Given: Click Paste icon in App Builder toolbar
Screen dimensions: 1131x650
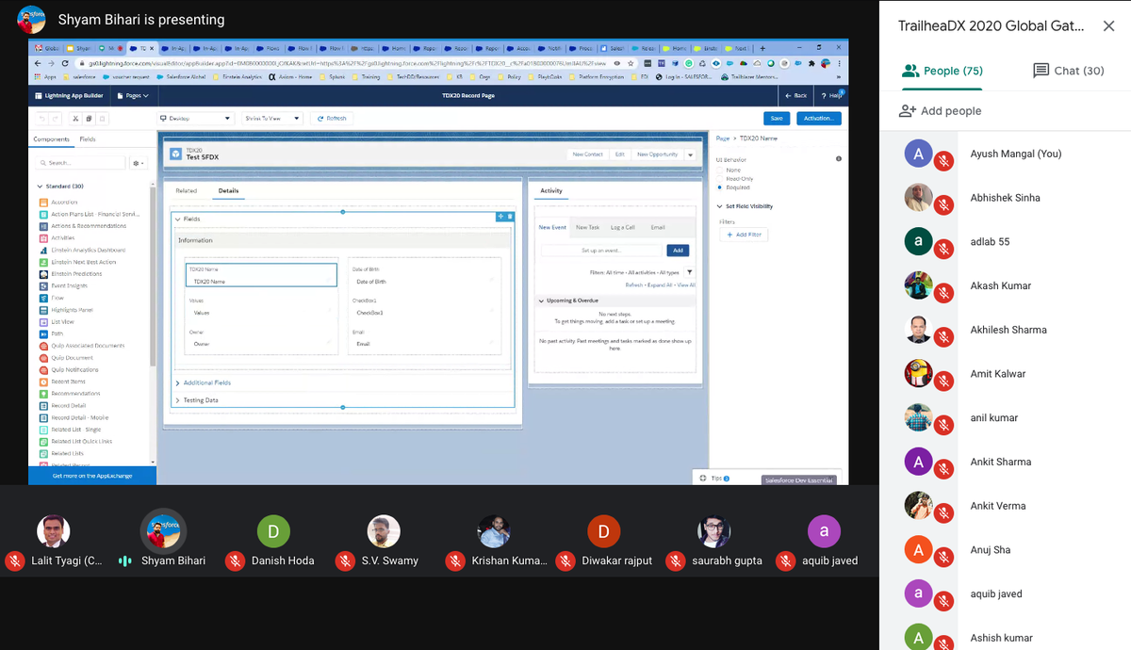Looking at the screenshot, I should 102,119.
